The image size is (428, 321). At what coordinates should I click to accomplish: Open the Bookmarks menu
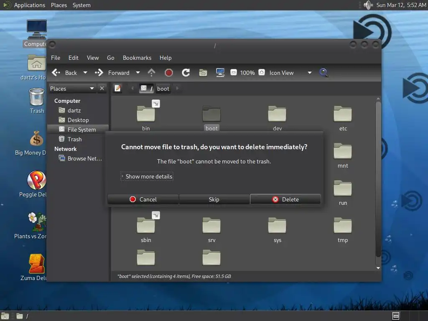tap(137, 58)
